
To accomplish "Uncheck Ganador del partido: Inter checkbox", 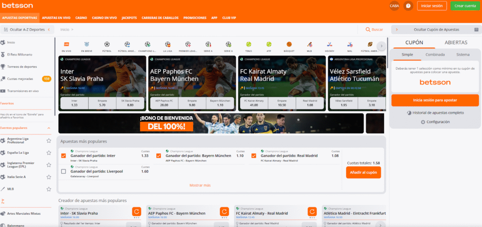I will [x=64, y=156].
